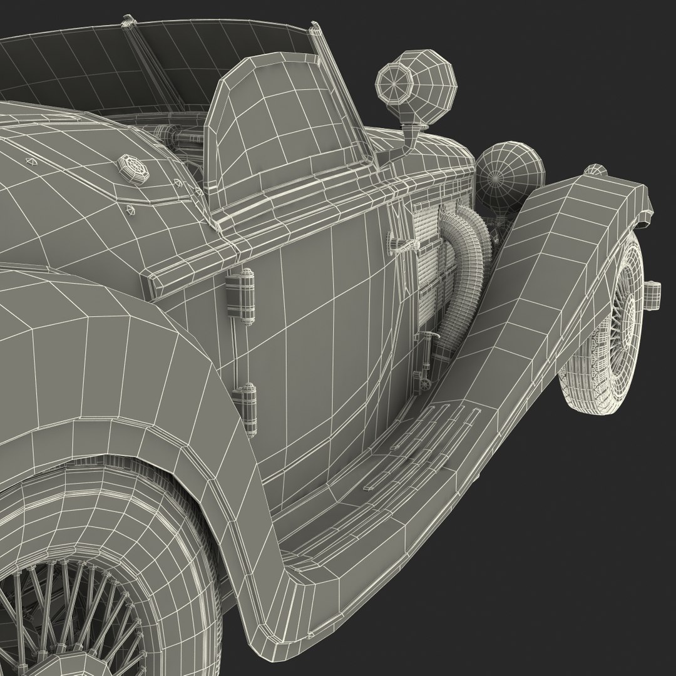Click the octagonal fuel cap on rear deck

[135, 170]
